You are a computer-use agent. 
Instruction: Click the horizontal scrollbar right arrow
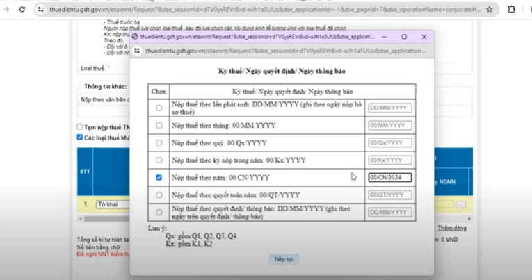[x=469, y=219]
